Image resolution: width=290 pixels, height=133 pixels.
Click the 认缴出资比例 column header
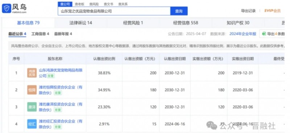tap(104, 59)
